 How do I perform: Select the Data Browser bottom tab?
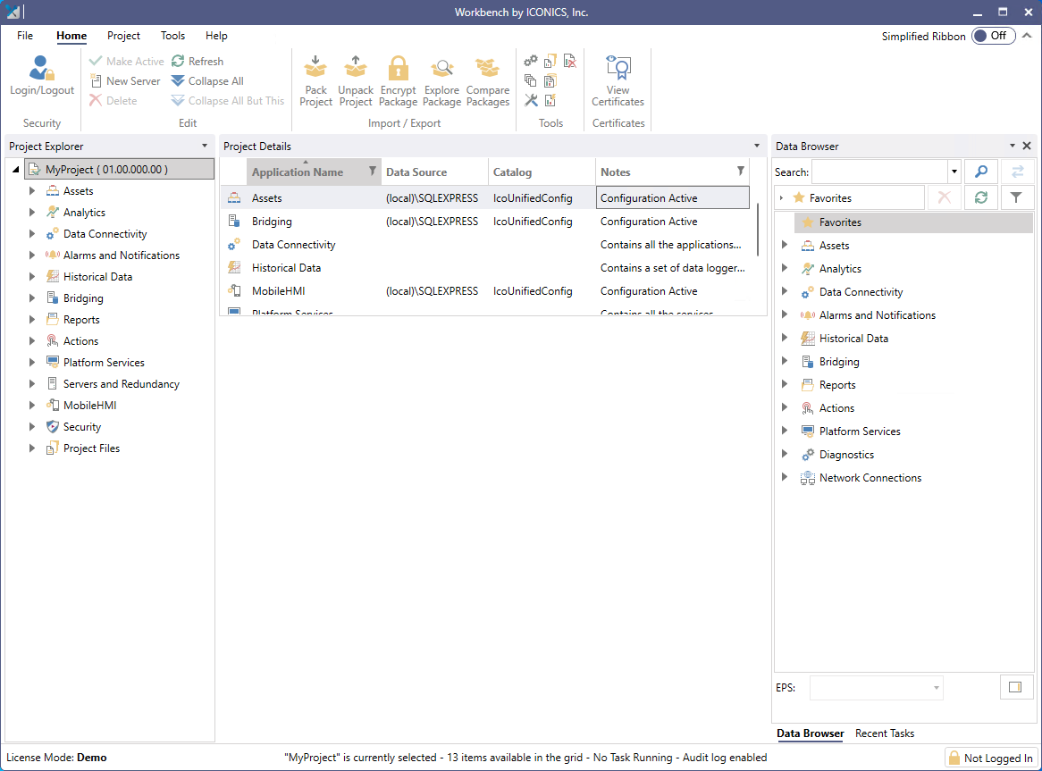(810, 733)
